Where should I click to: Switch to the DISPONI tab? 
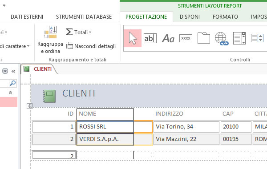[190, 17]
